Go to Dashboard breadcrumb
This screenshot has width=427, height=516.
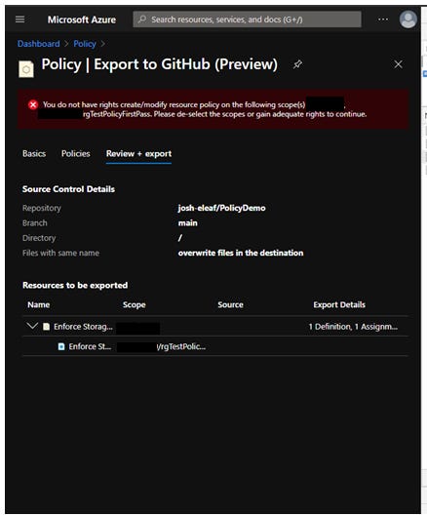click(x=38, y=44)
